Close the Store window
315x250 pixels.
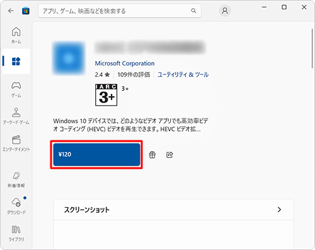(304, 7)
